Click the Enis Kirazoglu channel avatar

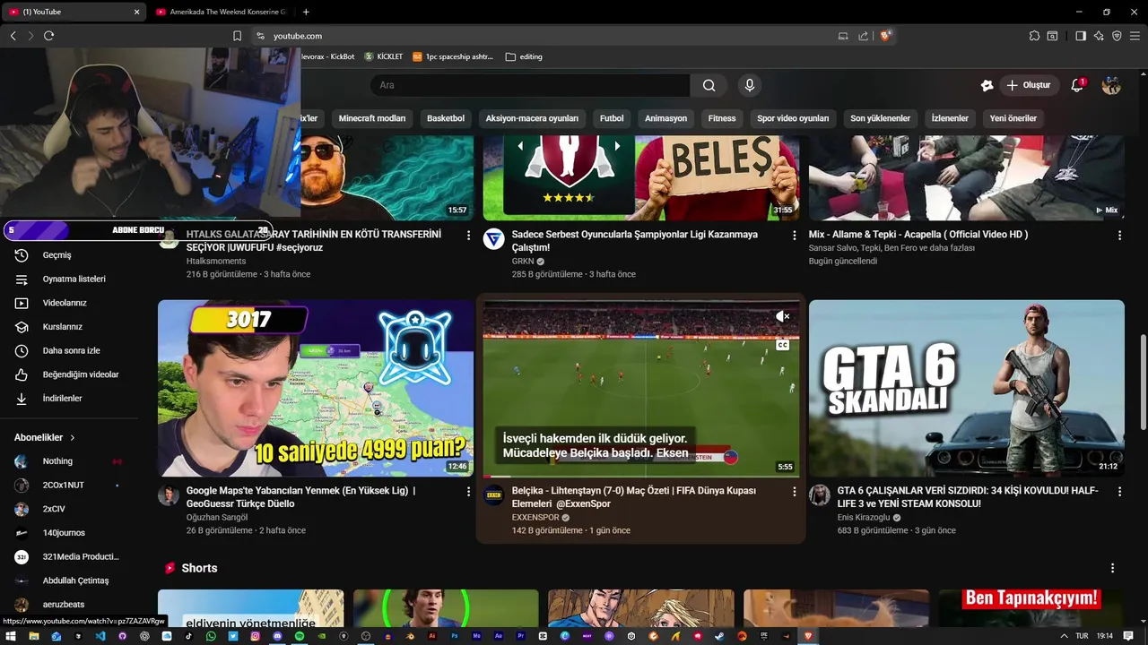coord(820,494)
